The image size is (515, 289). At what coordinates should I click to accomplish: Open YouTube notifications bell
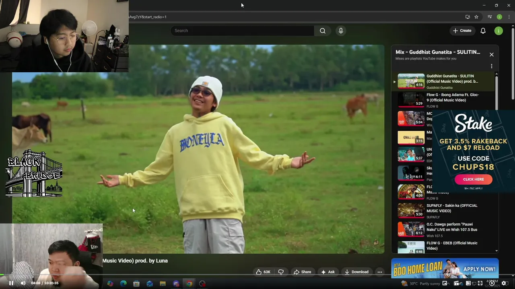[x=483, y=31]
